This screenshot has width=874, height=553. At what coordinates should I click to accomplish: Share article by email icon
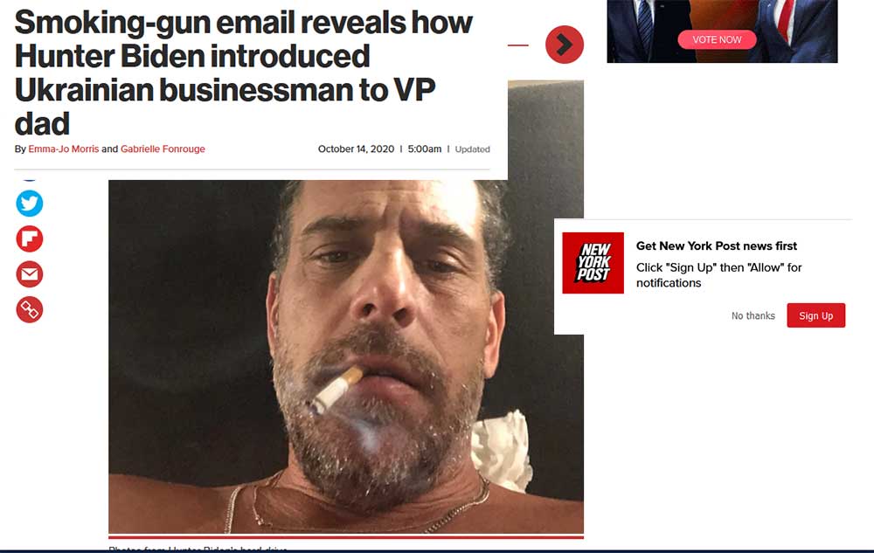pyautogui.click(x=30, y=274)
